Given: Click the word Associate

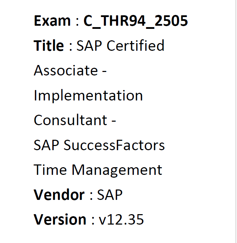Looking at the screenshot, I should point(66,70).
